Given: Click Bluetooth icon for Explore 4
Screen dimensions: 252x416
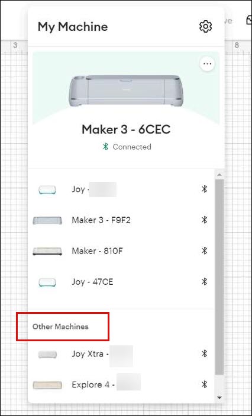Looking at the screenshot, I should click(x=204, y=385).
